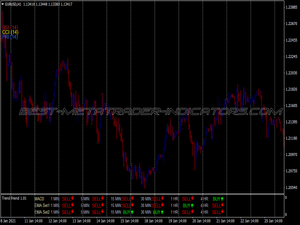Viewport: 300px width, 225px height.
Task: Click the 20 Jan 14:00 time label
Action: pos(201,221)
